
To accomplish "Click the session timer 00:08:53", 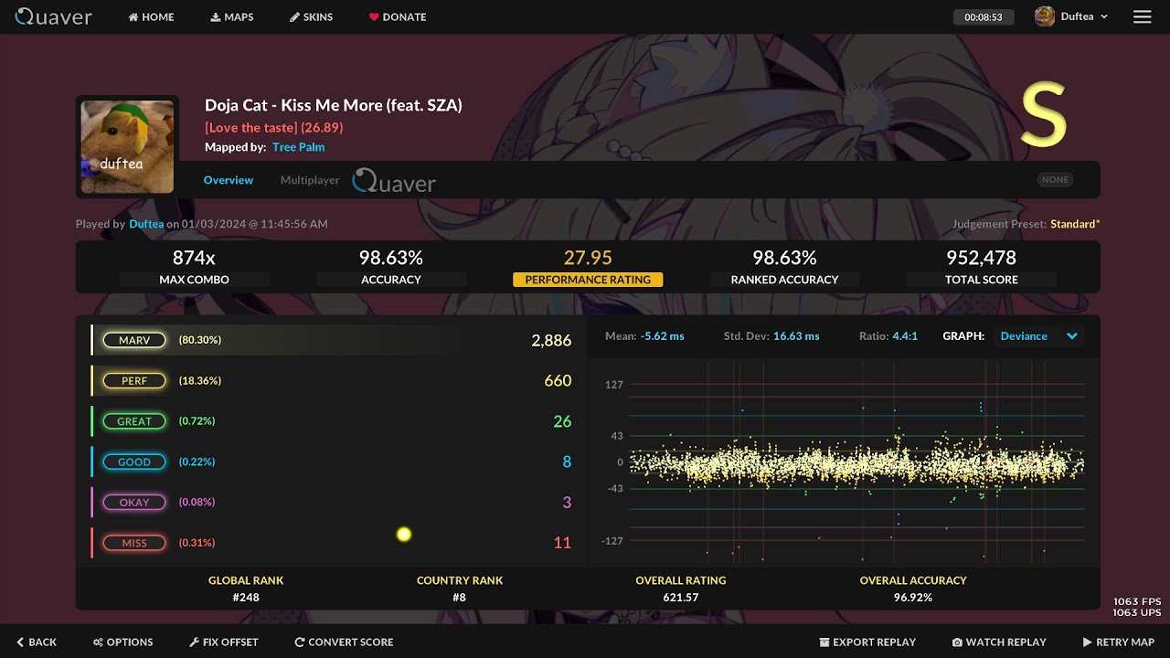I will [984, 16].
